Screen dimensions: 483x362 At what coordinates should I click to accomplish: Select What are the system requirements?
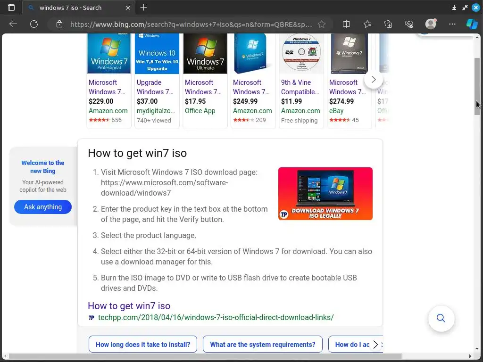[262, 344]
